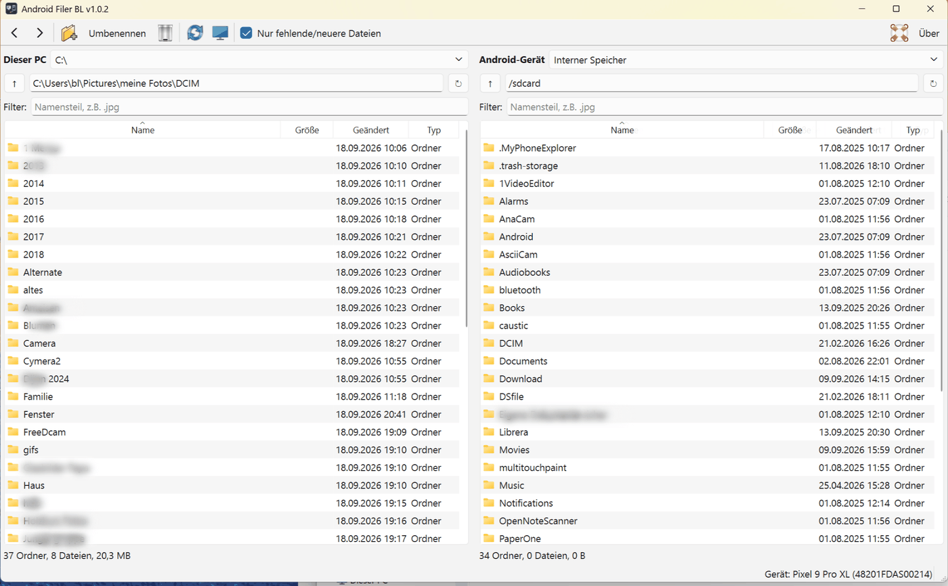Viewport: 948px width, 586px height.
Task: Sort PC pane by Größe column
Action: [x=307, y=129]
